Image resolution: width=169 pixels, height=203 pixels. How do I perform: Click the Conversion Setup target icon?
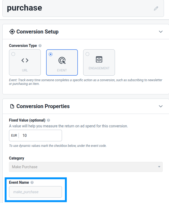point(12,32)
